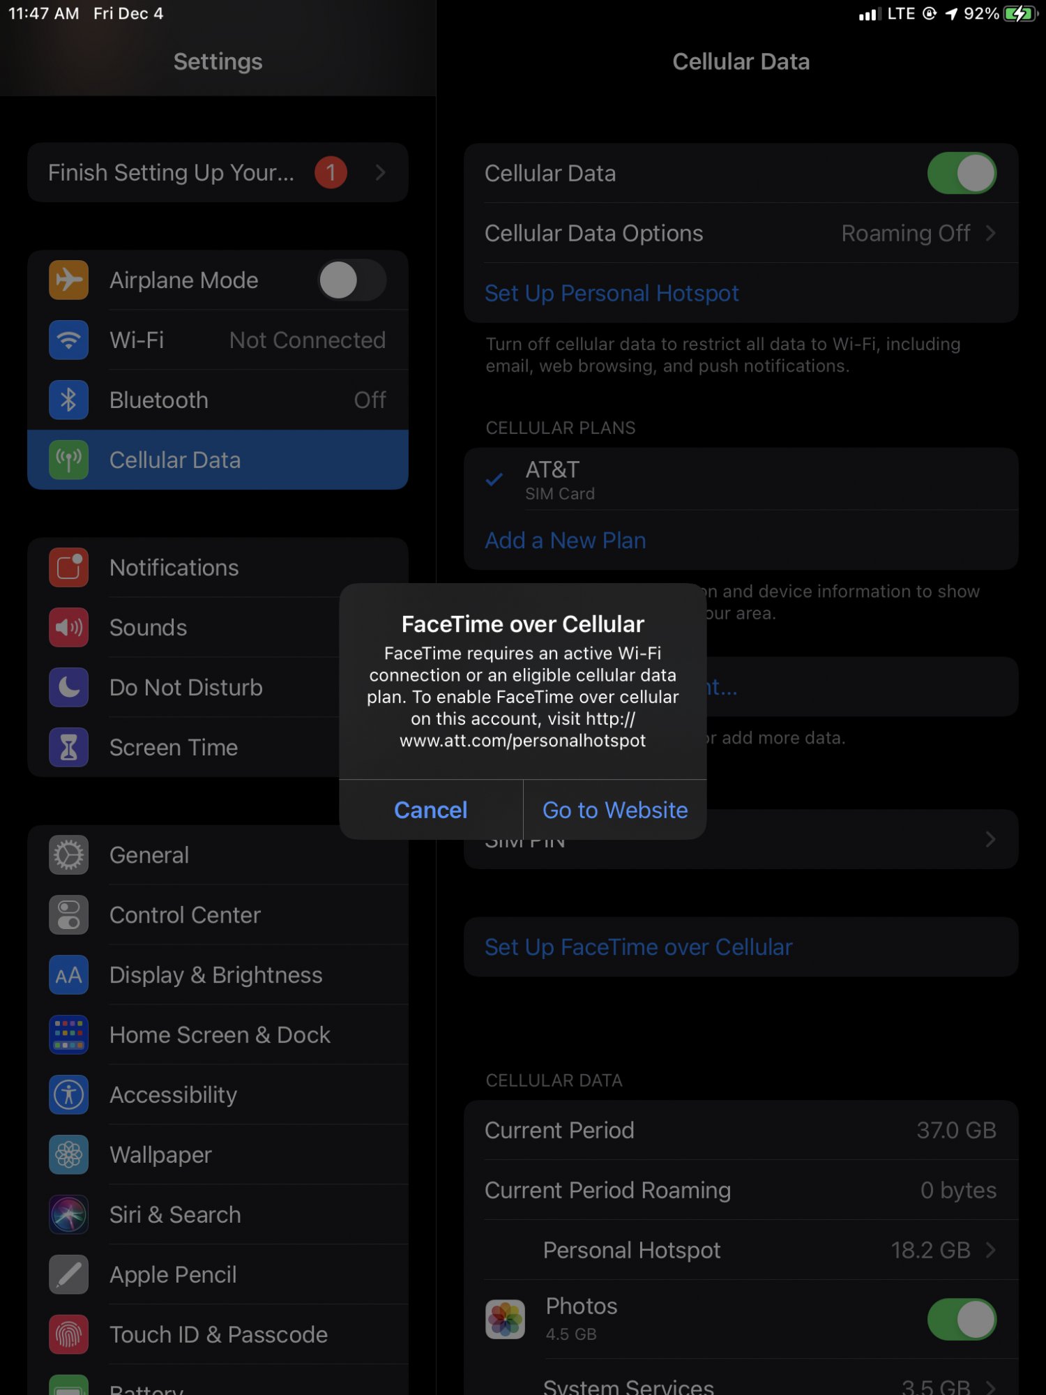Tap the Sounds speaker icon
The width and height of the screenshot is (1046, 1395).
pyautogui.click(x=68, y=627)
